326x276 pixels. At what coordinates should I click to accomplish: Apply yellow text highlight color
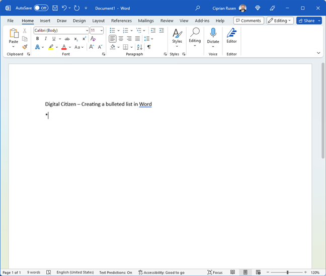51,47
